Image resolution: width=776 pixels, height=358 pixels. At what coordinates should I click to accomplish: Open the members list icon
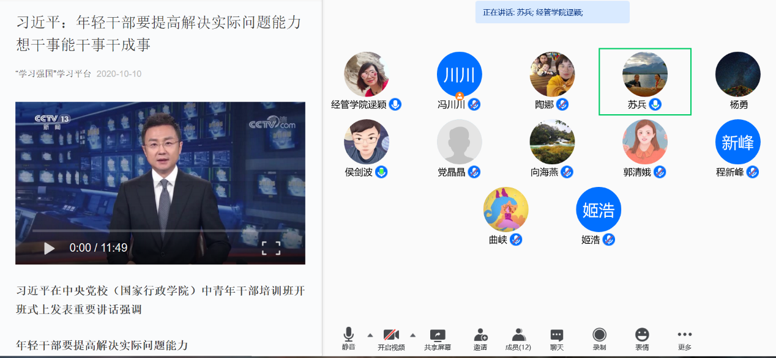pos(519,335)
